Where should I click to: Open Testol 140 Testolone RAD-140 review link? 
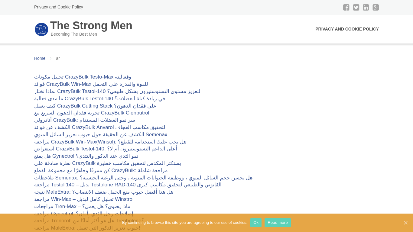tap(128, 185)
